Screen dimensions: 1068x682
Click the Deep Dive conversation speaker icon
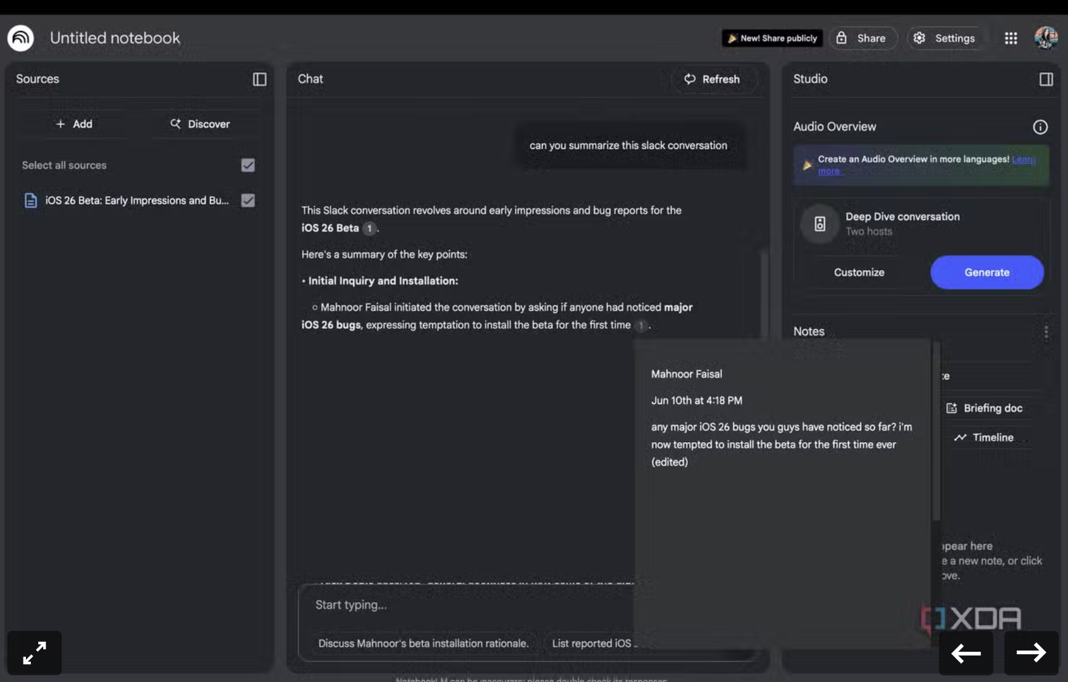pos(820,224)
